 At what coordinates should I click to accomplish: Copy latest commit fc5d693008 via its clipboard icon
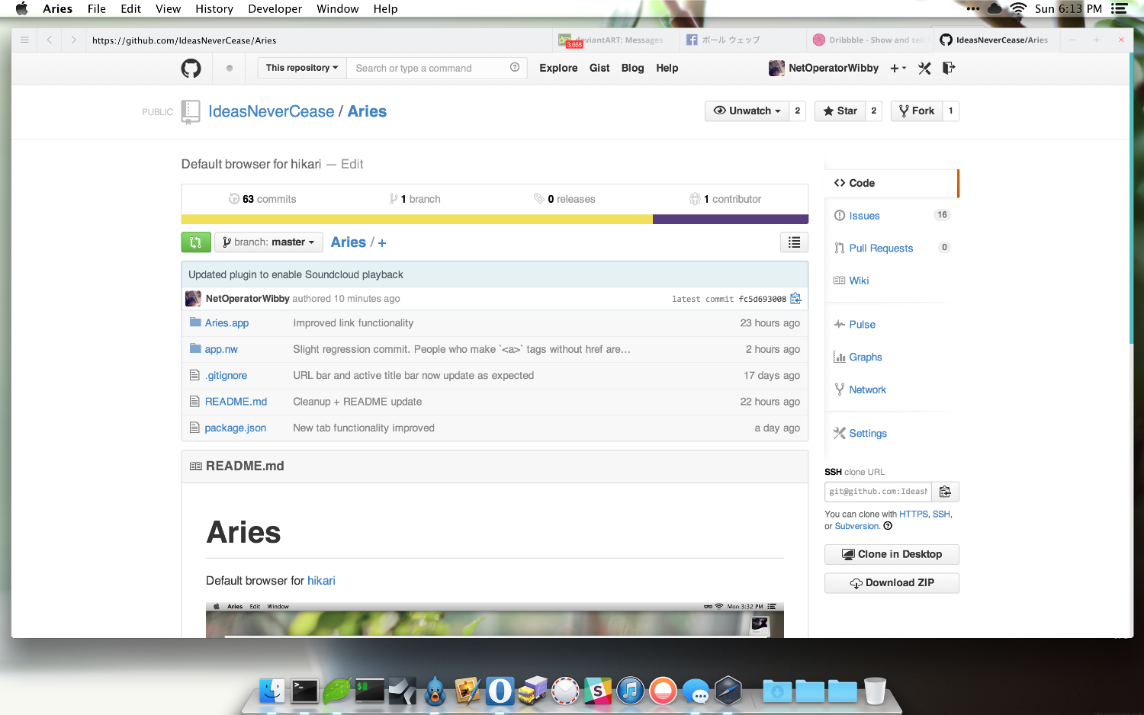point(795,299)
